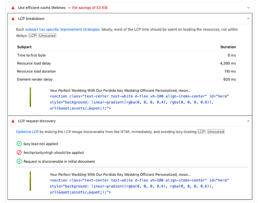Select the 'Element render delay' row label
The image size is (258, 203).
click(35, 80)
